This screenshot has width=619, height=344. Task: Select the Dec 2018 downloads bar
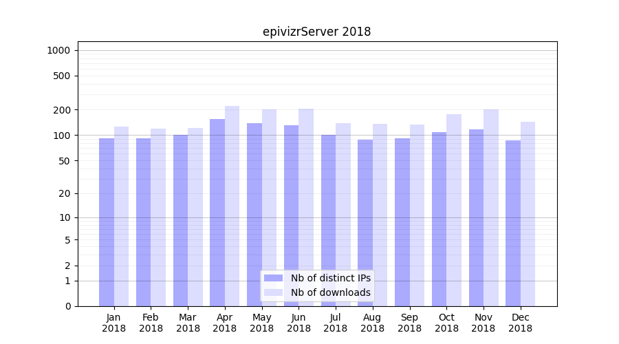528,213
